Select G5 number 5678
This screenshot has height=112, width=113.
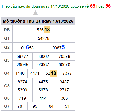pyautogui.click(x=43, y=90)
